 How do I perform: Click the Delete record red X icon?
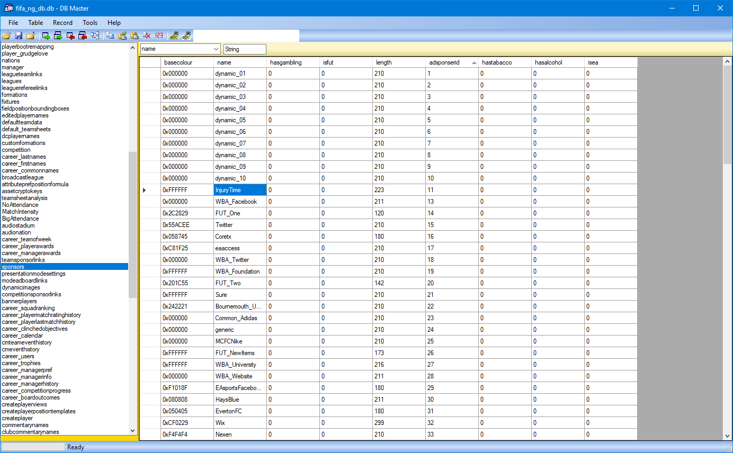click(x=147, y=36)
